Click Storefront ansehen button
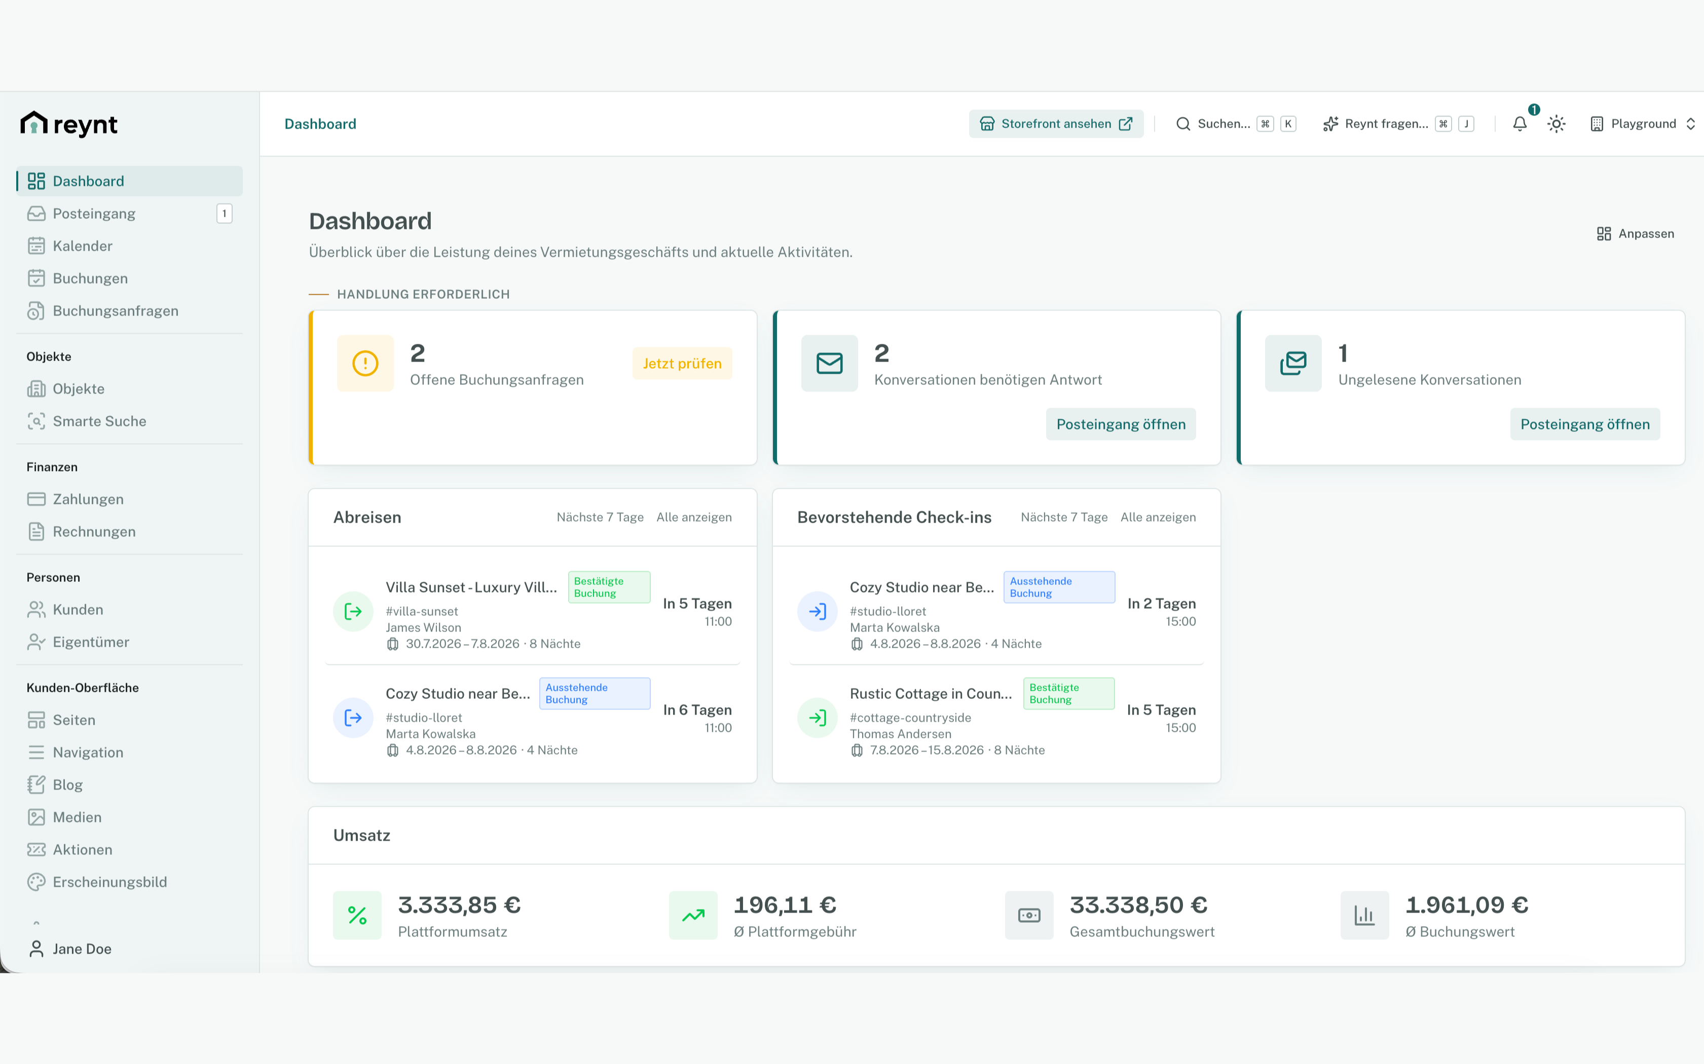Screen dimensions: 1704x1064 click(x=1055, y=124)
